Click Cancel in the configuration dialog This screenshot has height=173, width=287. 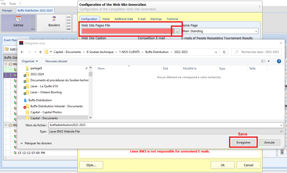(248, 165)
